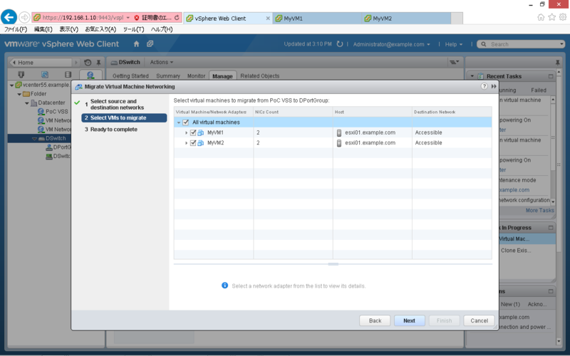Open the More Tasks link

click(x=540, y=210)
